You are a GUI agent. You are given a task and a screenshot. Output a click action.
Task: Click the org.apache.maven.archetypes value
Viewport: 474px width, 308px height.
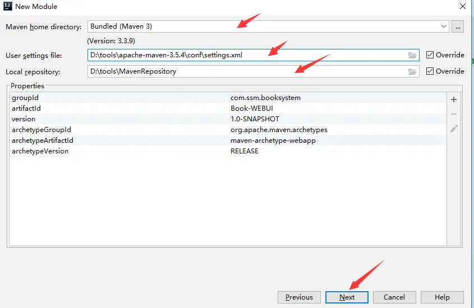pyautogui.click(x=279, y=130)
